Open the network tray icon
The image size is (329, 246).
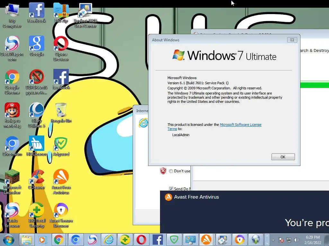click(289, 240)
